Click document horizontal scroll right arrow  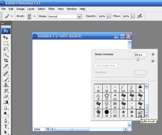[125, 129]
